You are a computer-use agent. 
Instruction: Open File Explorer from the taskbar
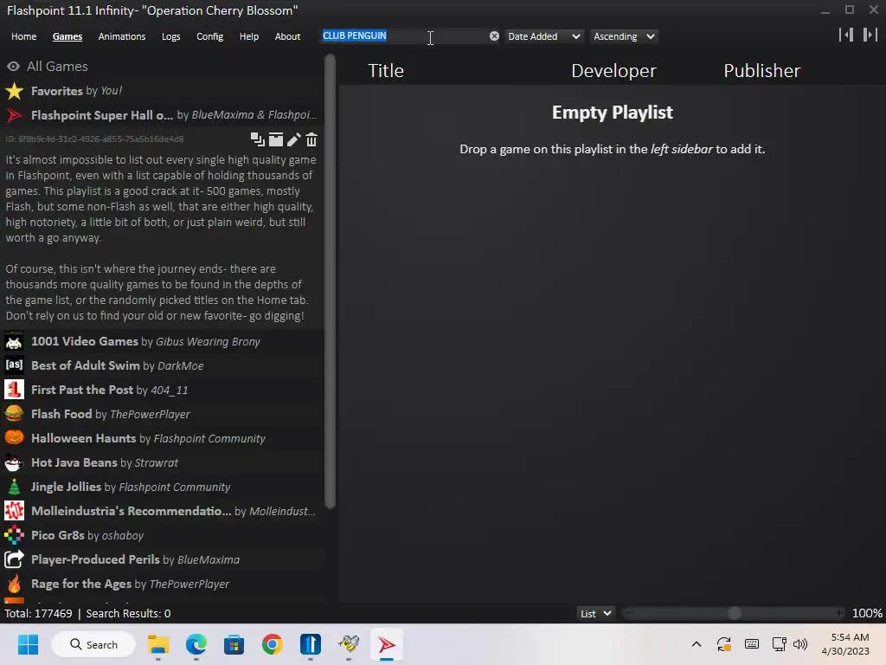click(158, 644)
